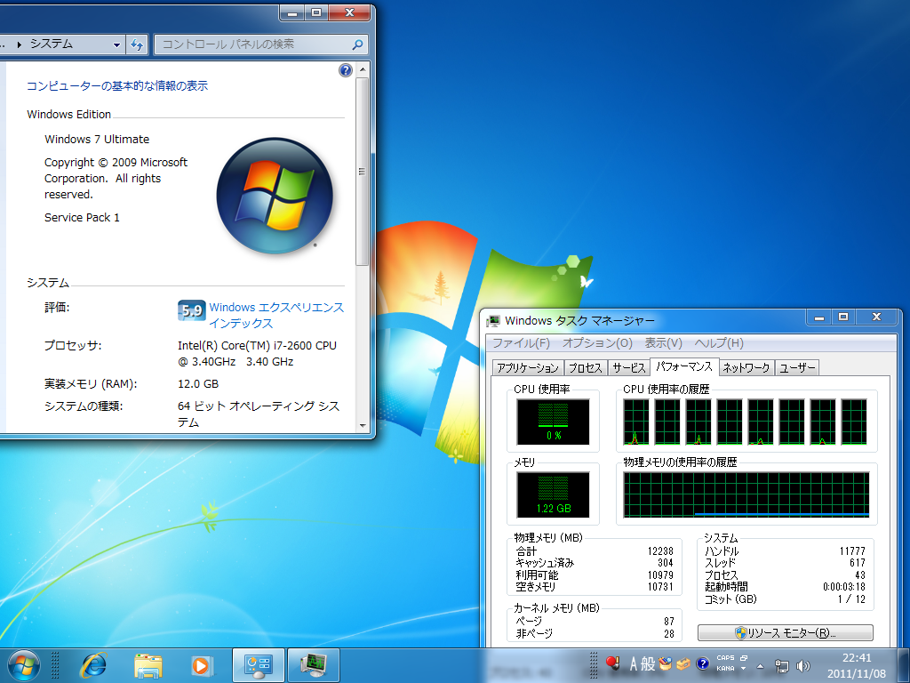Image resolution: width=910 pixels, height=683 pixels.
Task: Click the 利用可能 value '10979'
Action: pos(660,575)
